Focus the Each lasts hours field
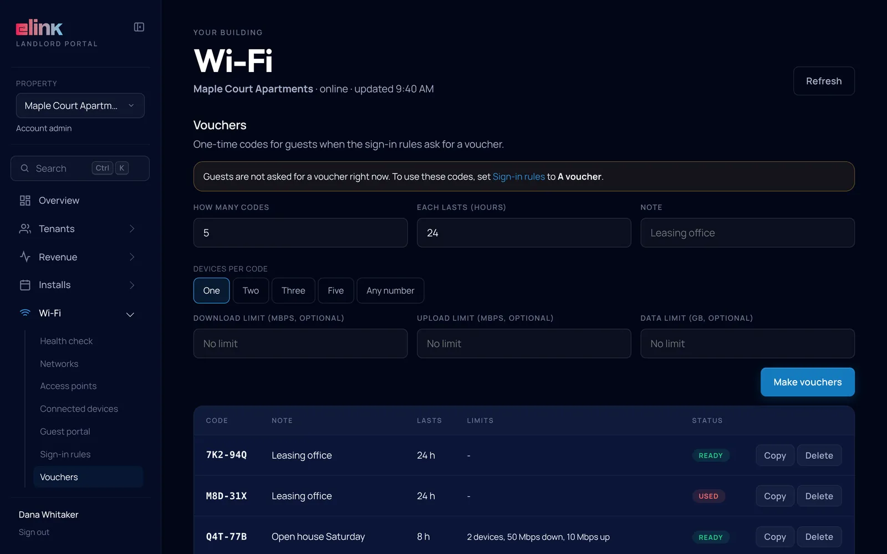This screenshot has width=887, height=554. pos(524,233)
